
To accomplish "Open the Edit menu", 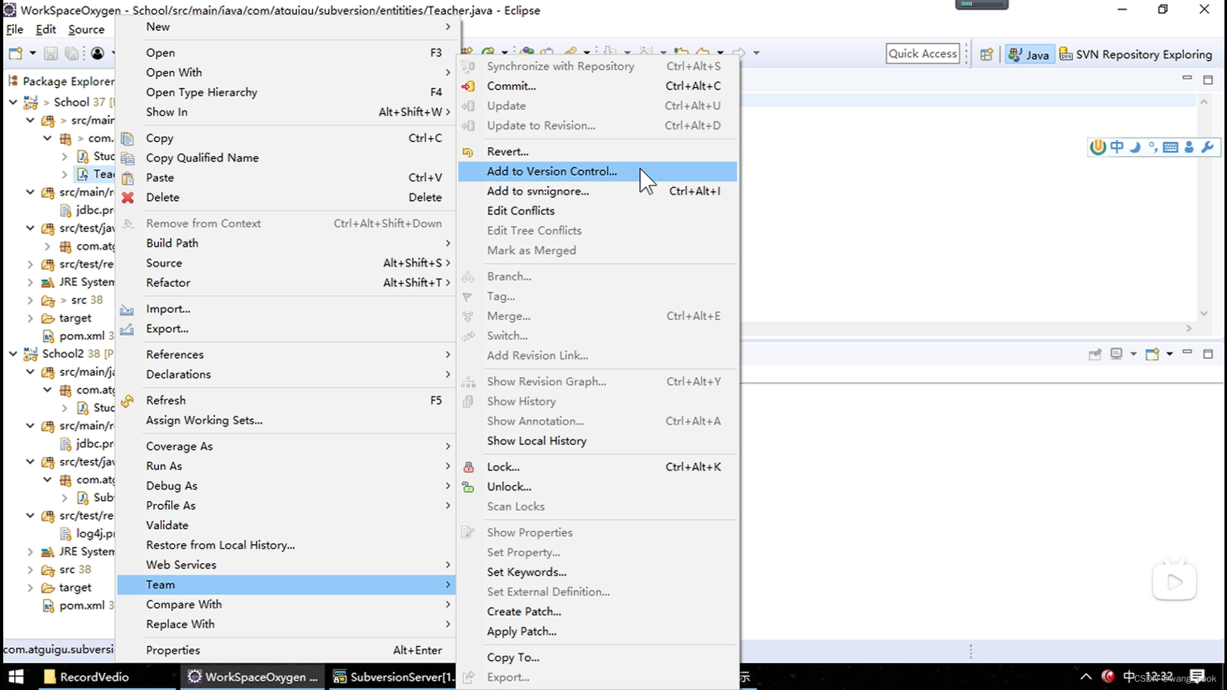I will pos(45,29).
